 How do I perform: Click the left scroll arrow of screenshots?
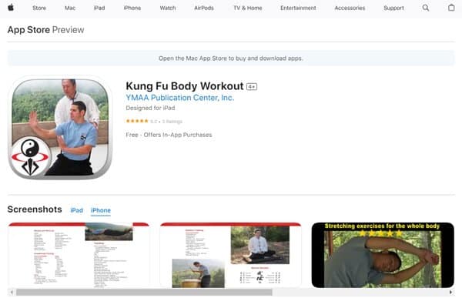pyautogui.click(x=12, y=293)
